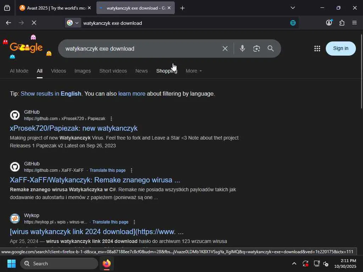Open the Shopping results tab
Image resolution: width=363 pixels, height=272 pixels.
tap(167, 71)
